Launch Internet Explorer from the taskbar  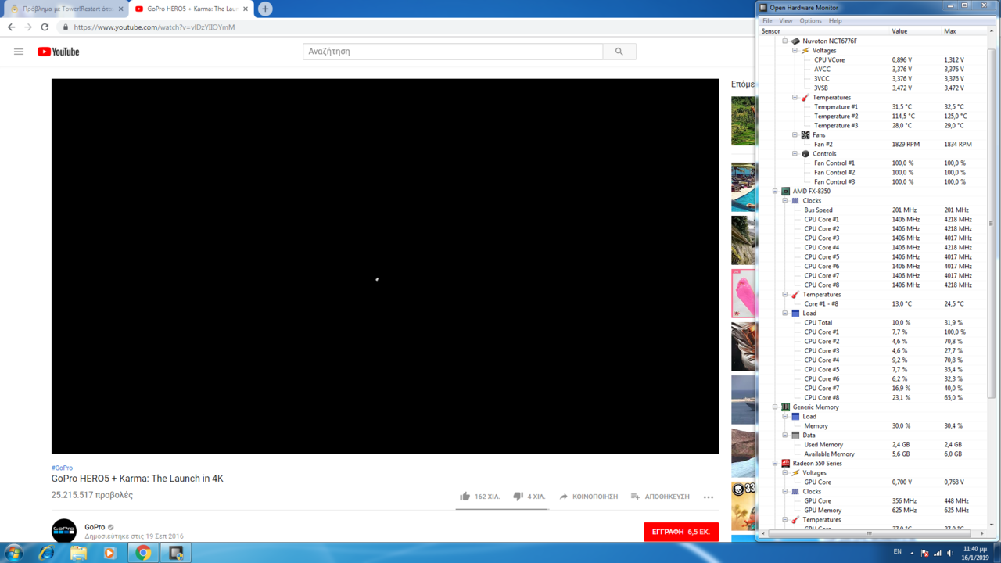coord(46,553)
